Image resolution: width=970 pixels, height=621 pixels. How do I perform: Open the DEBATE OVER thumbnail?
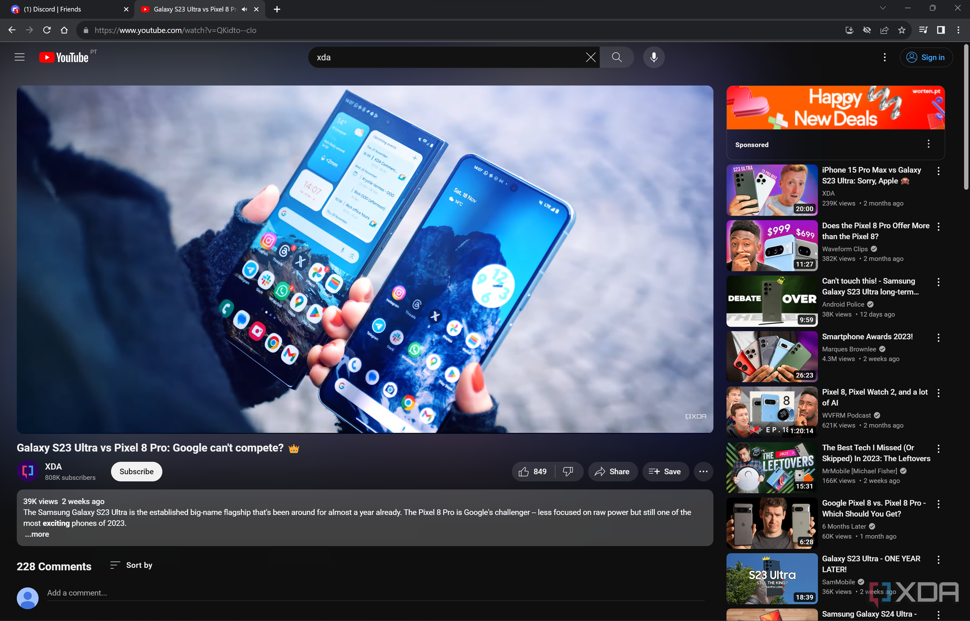(772, 301)
